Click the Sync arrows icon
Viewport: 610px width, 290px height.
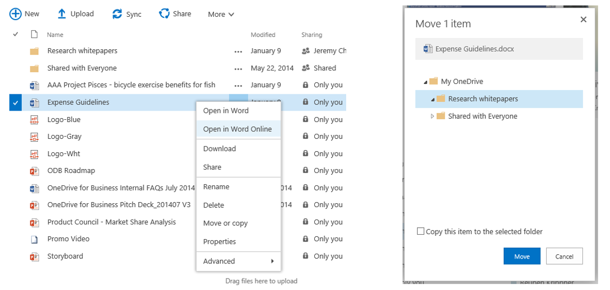117,14
